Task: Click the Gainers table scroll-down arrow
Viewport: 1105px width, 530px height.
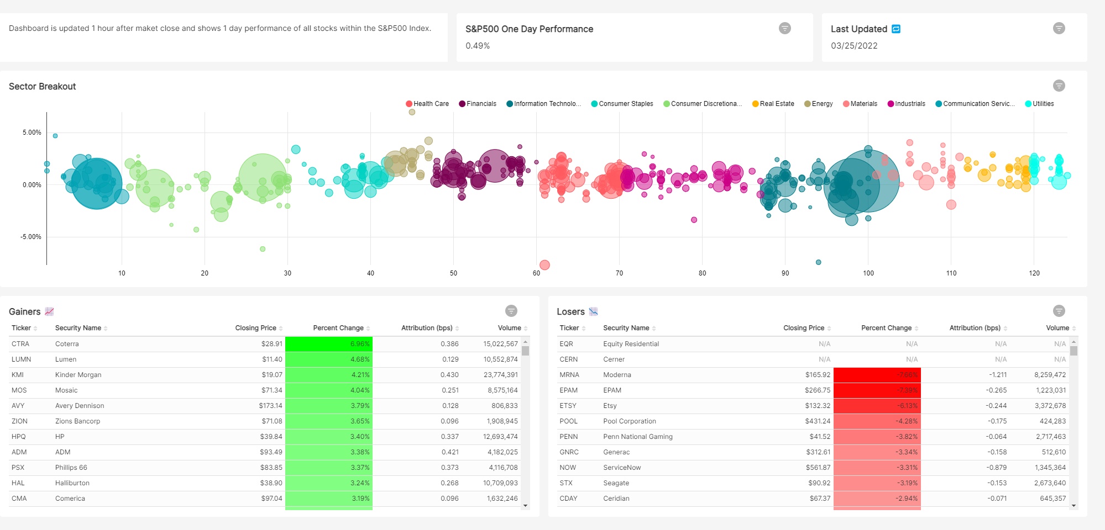Action: click(x=525, y=506)
